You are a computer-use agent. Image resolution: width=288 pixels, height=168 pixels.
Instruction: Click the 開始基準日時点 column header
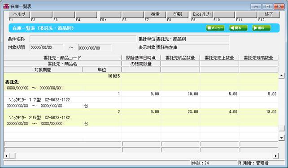[x=141, y=58]
